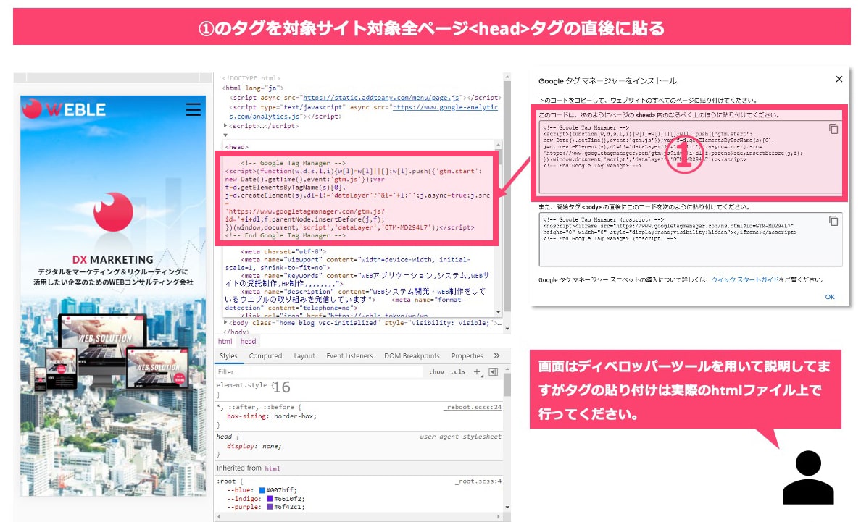This screenshot has width=861, height=522.
Task: Collapse the open head element triangle
Action: coord(225,135)
